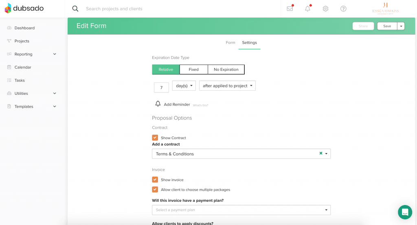Click the Calendar sidebar icon
417x225 pixels.
(x=9, y=67)
